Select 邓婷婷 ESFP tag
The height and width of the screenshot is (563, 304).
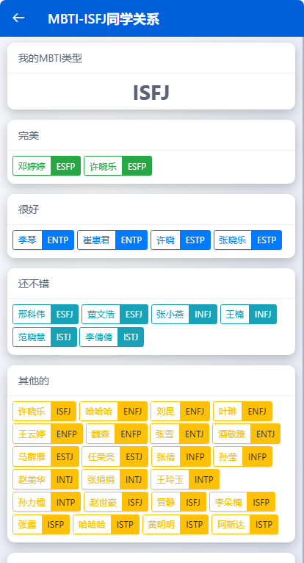pos(47,166)
